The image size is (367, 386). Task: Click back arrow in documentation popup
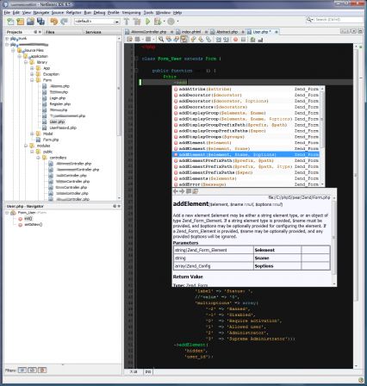(x=176, y=191)
